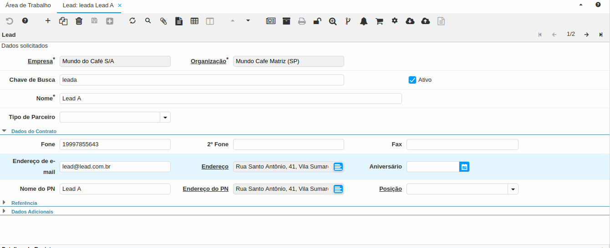Switch to Área de Trabalho tab
Image resolution: width=610 pixels, height=248 pixels.
tap(28, 5)
